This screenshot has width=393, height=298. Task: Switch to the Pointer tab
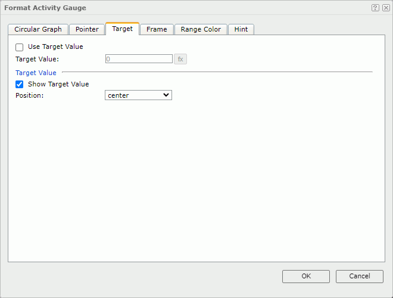(87, 29)
